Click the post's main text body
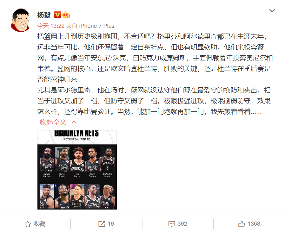Screen dimensions: 285x232 pos(155,74)
